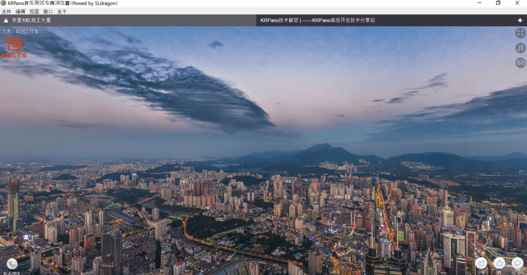The width and height of the screenshot is (527, 275).
Task: Open the 文件 menu
Action: tap(6, 11)
